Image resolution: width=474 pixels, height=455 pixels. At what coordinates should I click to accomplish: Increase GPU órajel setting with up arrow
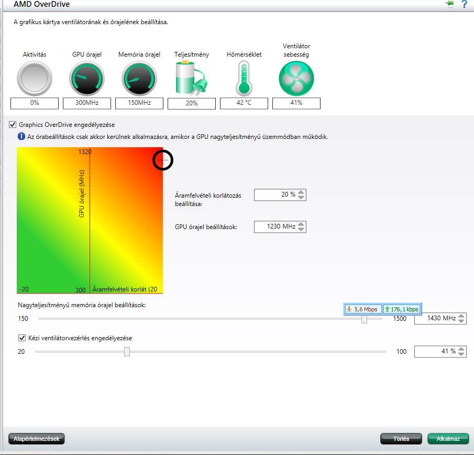click(x=301, y=224)
